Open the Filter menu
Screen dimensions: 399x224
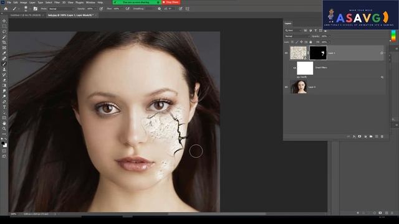pyautogui.click(x=57, y=2)
